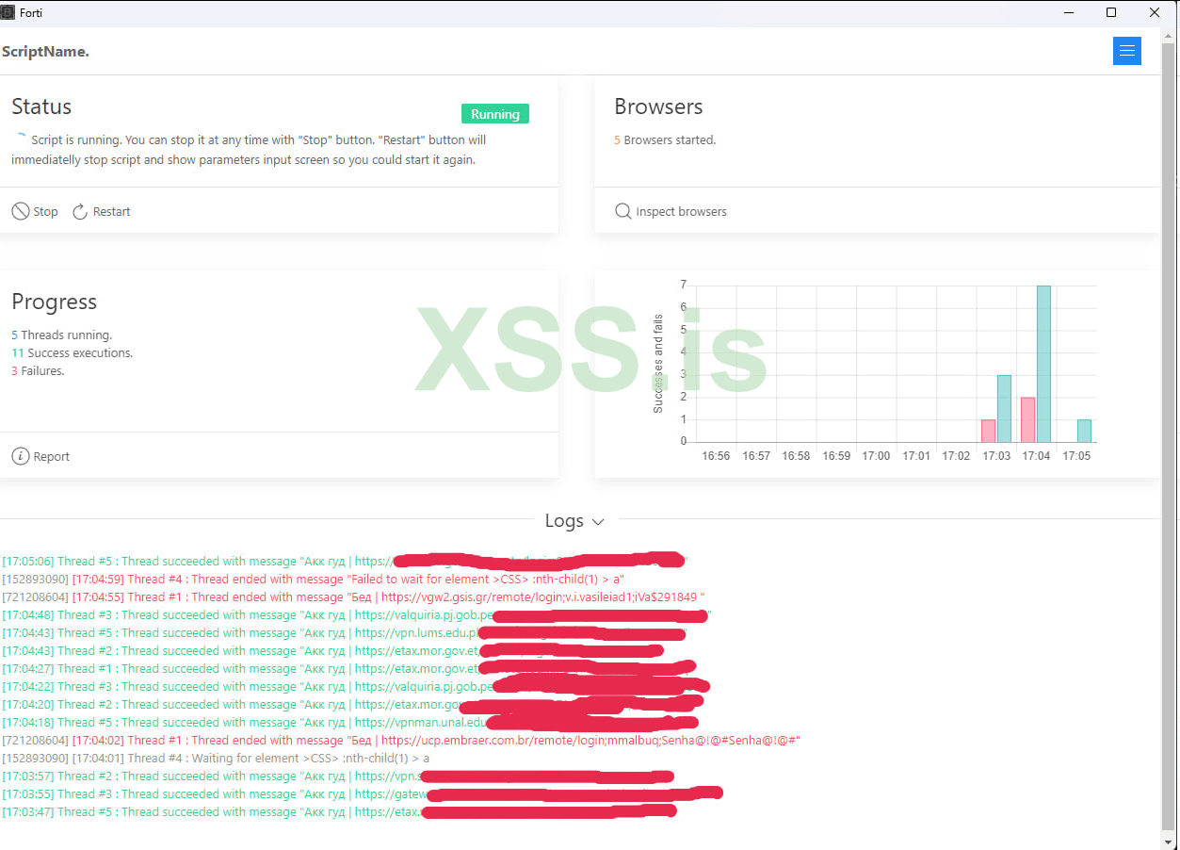Viewport: 1180px width, 850px height.
Task: Click the scrollbar up arrow
Action: pyautogui.click(x=1168, y=34)
